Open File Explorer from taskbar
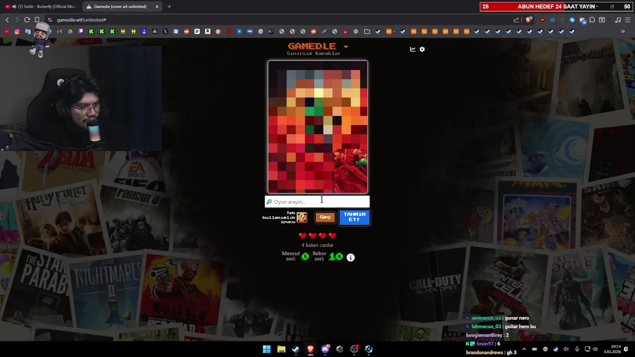Viewport: 635px width, 357px height. [x=281, y=349]
